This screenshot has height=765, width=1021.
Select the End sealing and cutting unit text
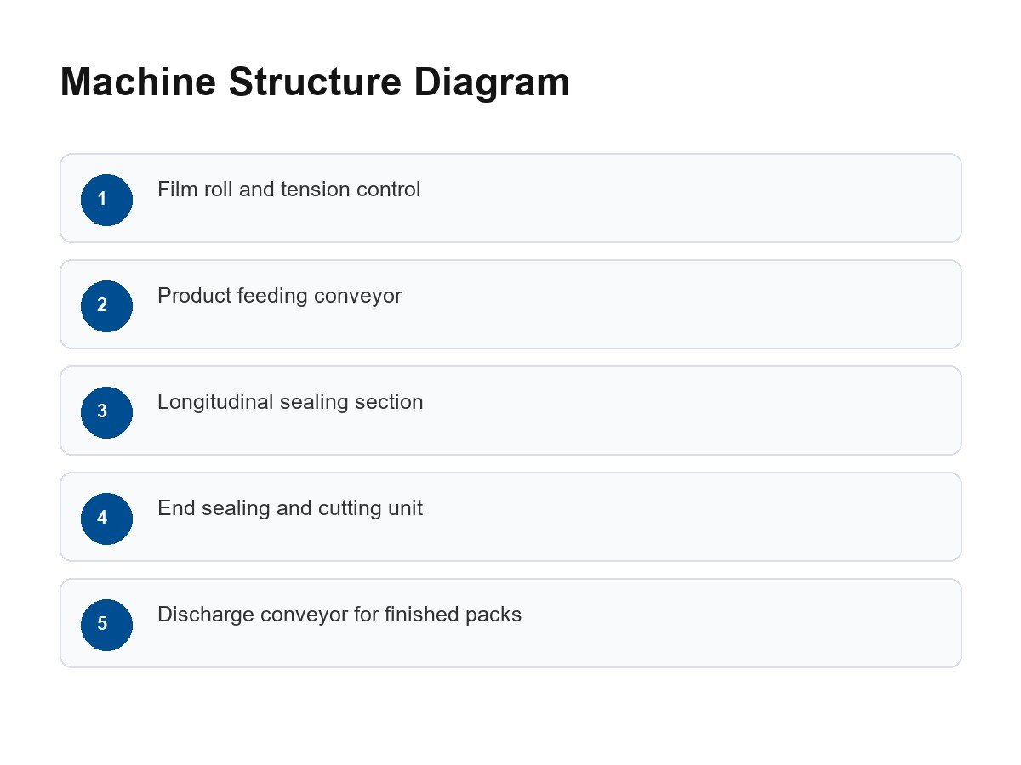[290, 508]
